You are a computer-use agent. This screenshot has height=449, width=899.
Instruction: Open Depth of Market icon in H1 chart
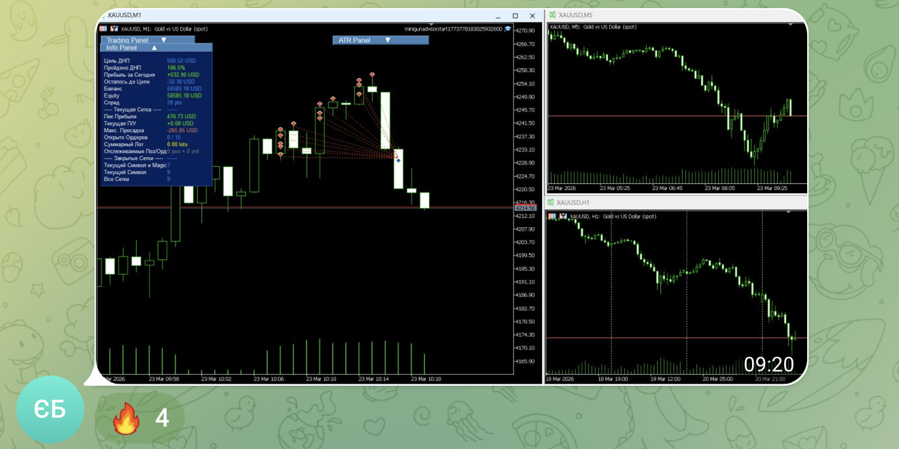pyautogui.click(x=562, y=216)
